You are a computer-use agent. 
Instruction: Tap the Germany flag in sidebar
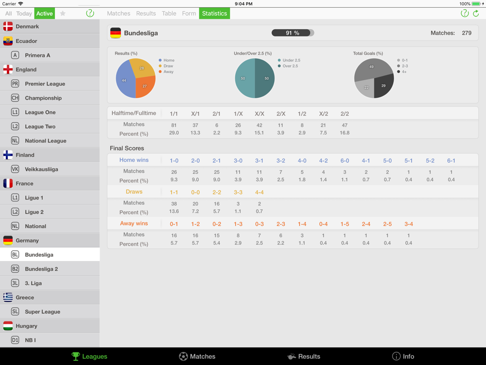tap(8, 240)
